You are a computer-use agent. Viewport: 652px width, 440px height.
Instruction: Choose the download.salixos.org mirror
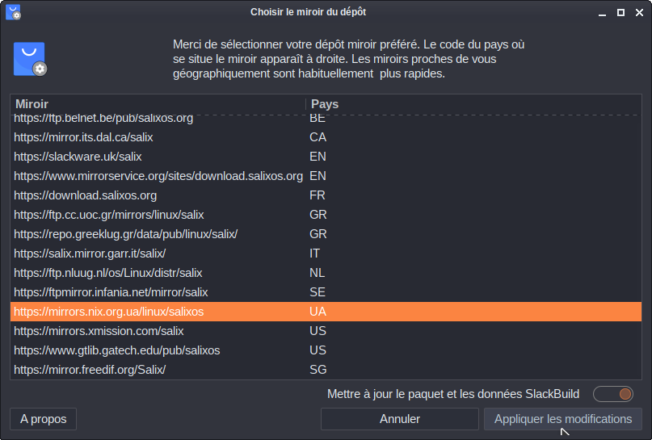pos(86,195)
